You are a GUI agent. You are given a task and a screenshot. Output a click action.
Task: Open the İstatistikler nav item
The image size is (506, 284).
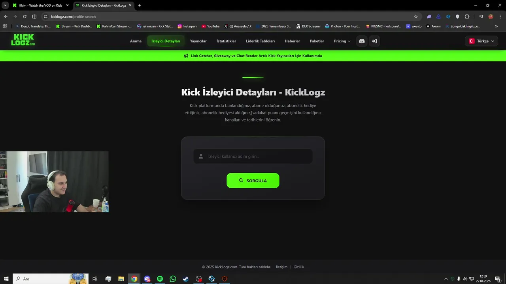pos(226,41)
